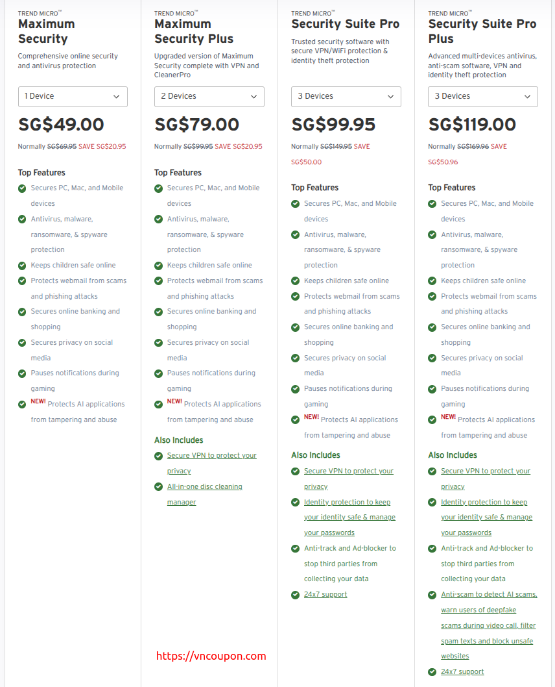This screenshot has width=555, height=687.
Task: Click Maximum Security Plus Secure VPN link
Action: 211,456
